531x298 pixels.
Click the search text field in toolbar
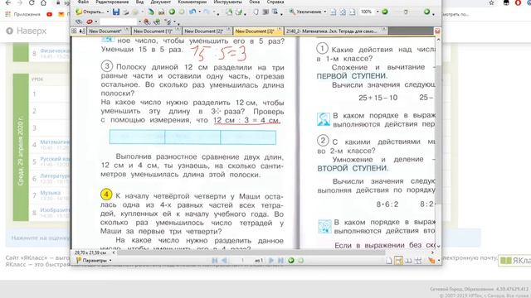click(118, 22)
